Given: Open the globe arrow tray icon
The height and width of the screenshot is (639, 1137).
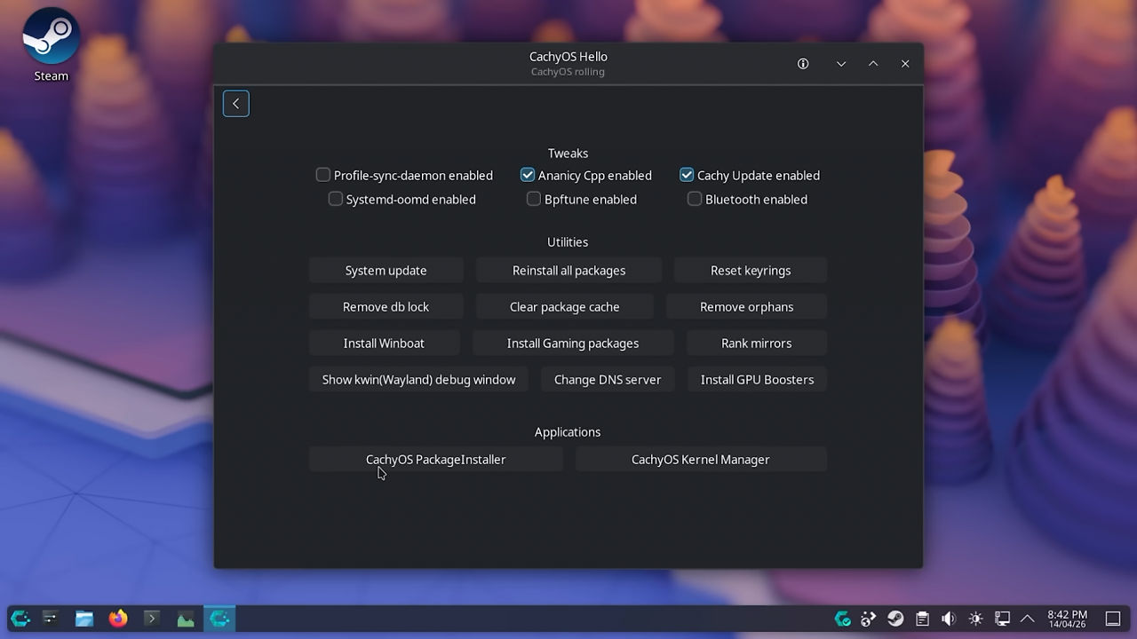Looking at the screenshot, I should pyautogui.click(x=869, y=619).
